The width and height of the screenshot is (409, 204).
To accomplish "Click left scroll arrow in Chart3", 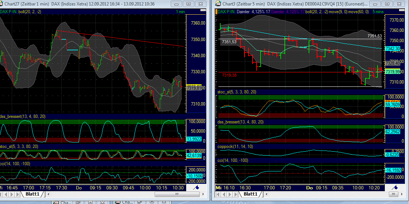I will click(x=266, y=194).
